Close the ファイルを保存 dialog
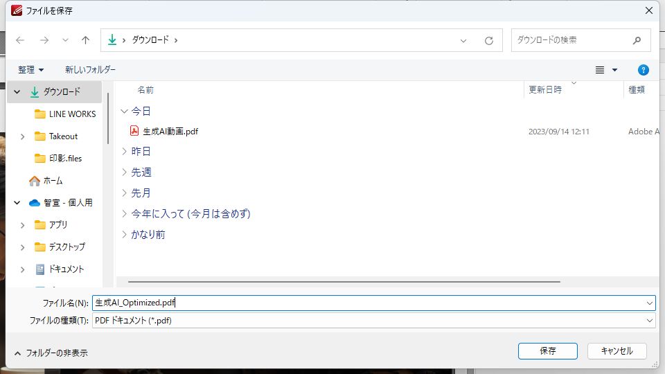The height and width of the screenshot is (374, 665). coord(649,10)
